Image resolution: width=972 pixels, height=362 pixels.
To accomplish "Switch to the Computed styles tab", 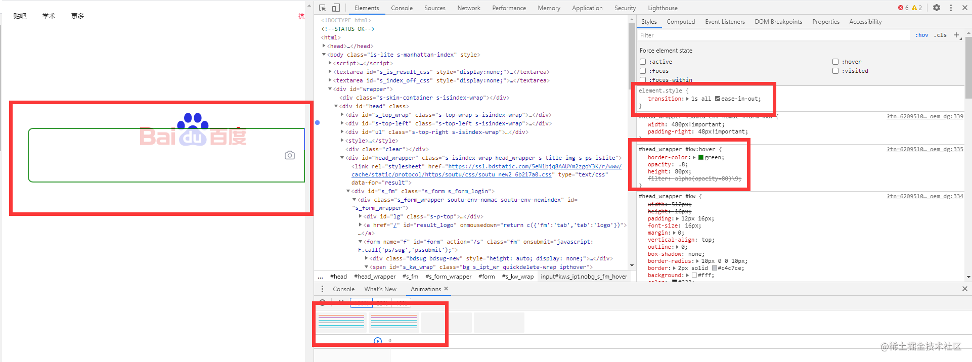I will (x=681, y=22).
